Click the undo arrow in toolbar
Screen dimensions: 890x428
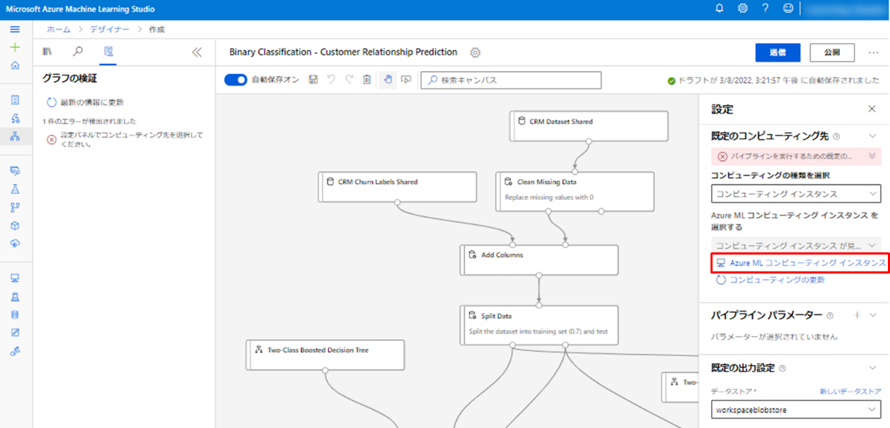(x=331, y=80)
